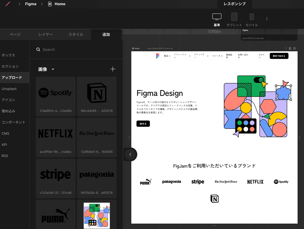Click the 始める button on canvas
Screen dimensions: 304x229
143,124
